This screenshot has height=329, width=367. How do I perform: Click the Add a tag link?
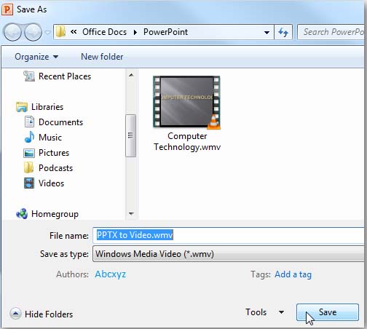pyautogui.click(x=293, y=274)
